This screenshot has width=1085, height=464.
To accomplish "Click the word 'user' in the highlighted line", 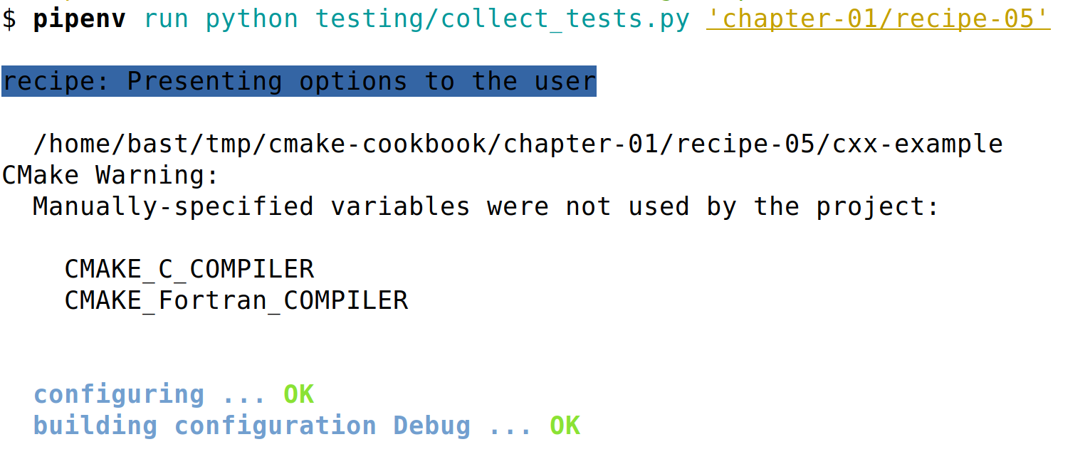I will pyautogui.click(x=565, y=82).
